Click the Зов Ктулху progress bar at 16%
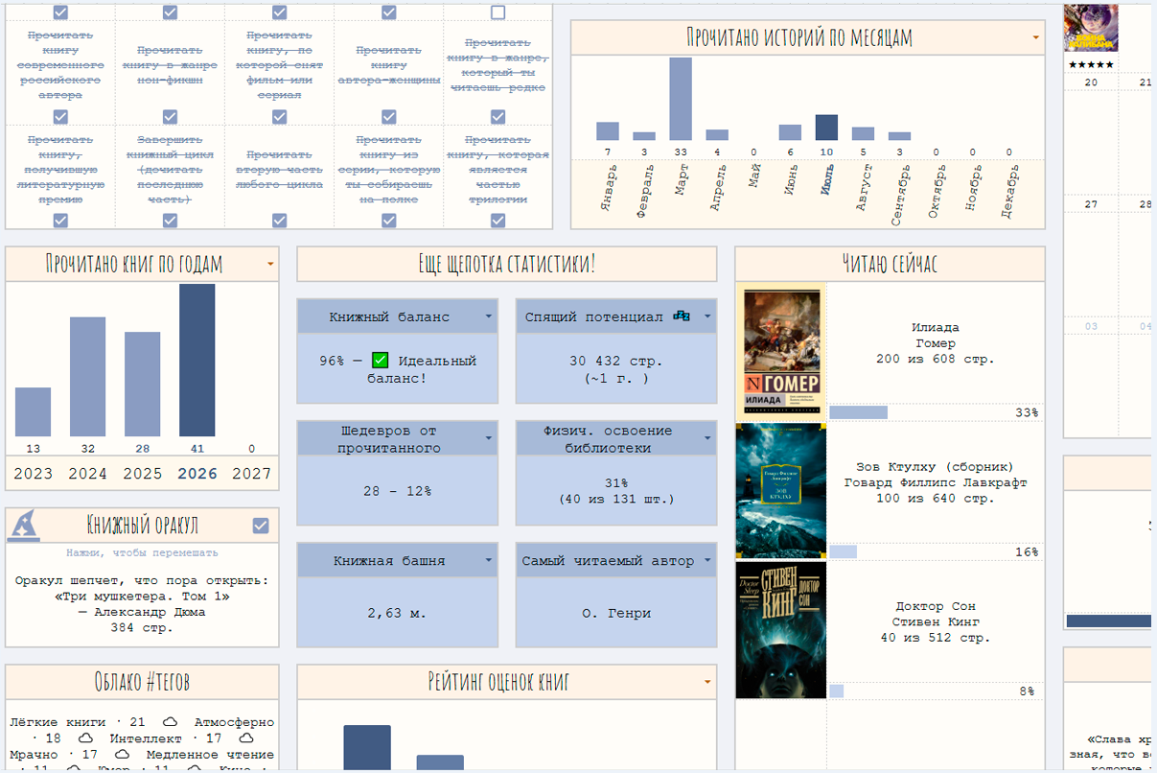The image size is (1157, 773). click(x=844, y=551)
